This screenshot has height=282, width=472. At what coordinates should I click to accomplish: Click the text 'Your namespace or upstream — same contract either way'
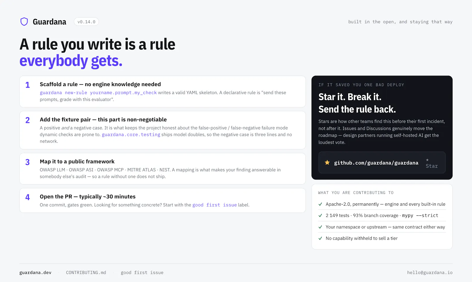tap(385, 227)
